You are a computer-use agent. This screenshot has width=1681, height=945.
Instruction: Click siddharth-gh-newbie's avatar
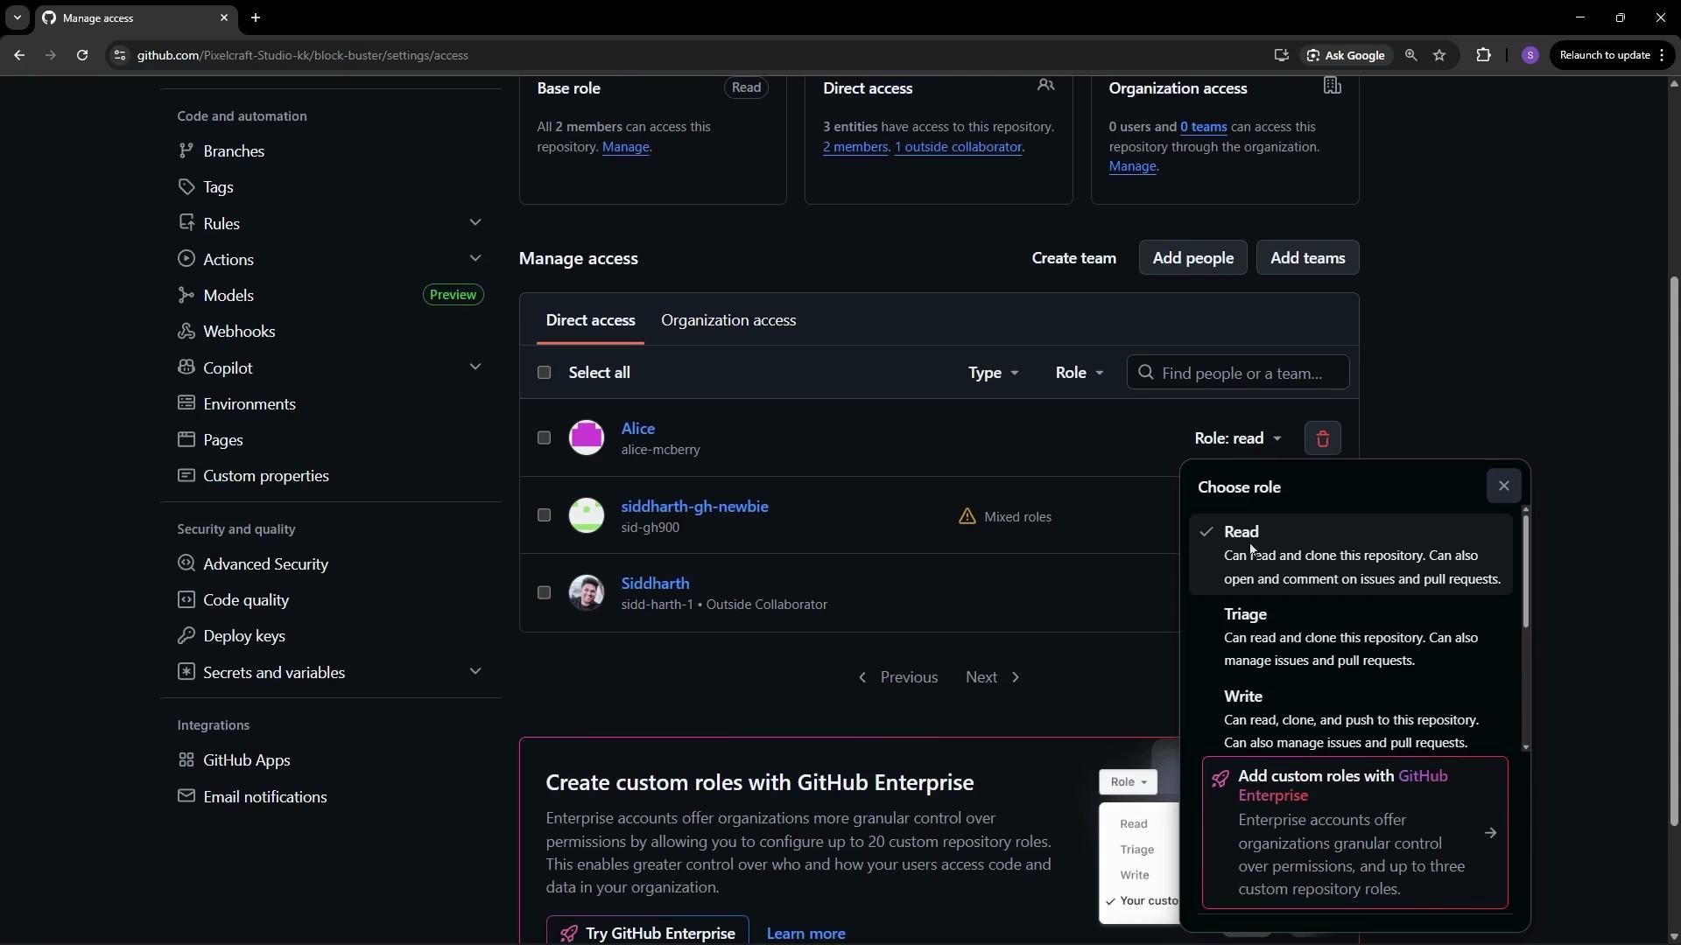pyautogui.click(x=587, y=515)
